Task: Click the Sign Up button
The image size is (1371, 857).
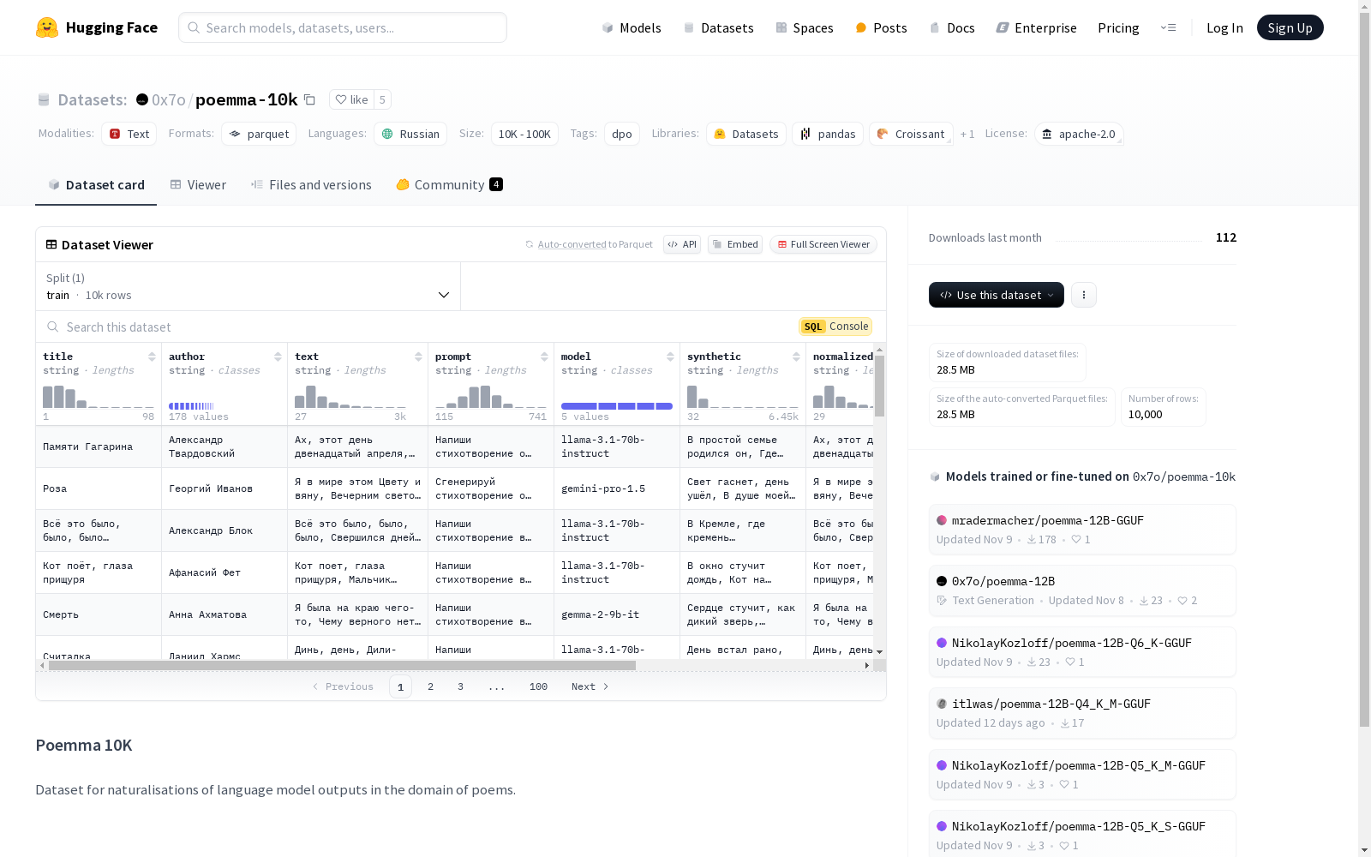Action: 1290,27
